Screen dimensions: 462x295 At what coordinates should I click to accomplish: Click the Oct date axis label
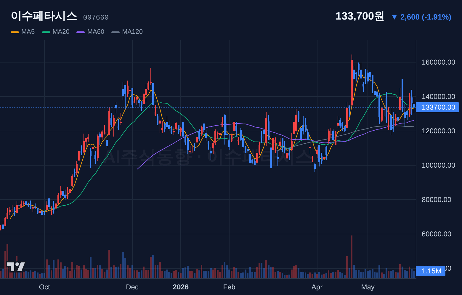click(44, 287)
